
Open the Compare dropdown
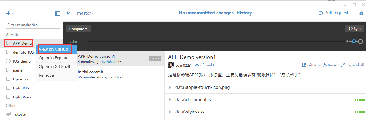click(78, 29)
